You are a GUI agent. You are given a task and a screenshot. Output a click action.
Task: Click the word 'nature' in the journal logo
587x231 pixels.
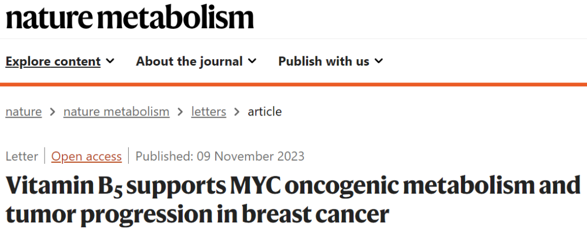coord(49,18)
